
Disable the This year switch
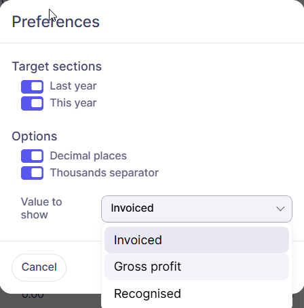click(32, 103)
